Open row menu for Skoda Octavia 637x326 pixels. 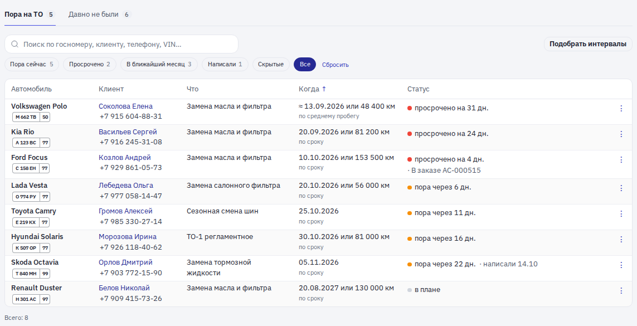click(621, 265)
